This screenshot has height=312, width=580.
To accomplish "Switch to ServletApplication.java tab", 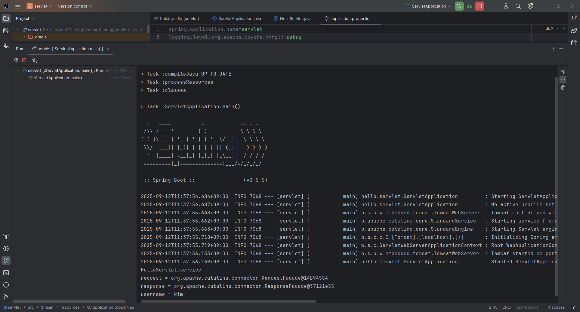I will click(237, 18).
